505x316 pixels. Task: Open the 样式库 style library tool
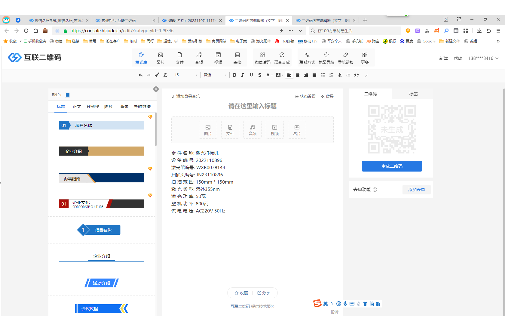click(141, 58)
